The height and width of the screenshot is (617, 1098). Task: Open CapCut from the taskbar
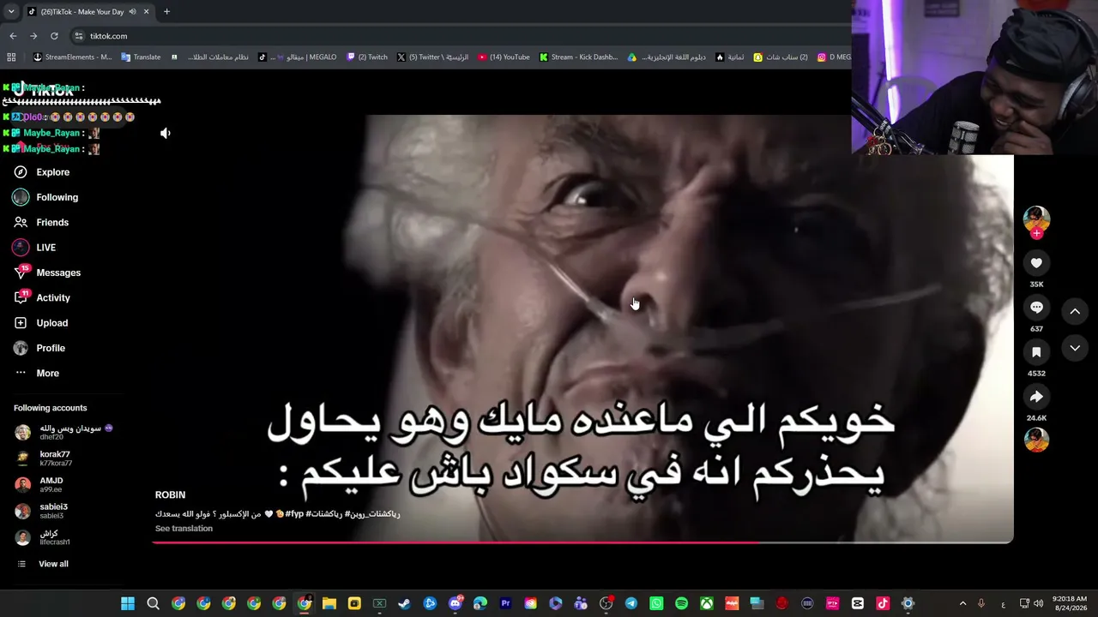point(858,603)
